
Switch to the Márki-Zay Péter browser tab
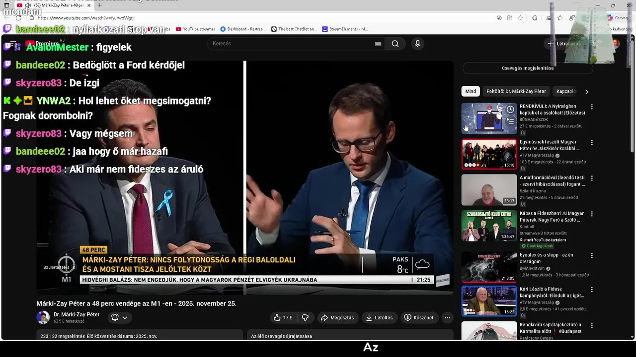coord(55,5)
